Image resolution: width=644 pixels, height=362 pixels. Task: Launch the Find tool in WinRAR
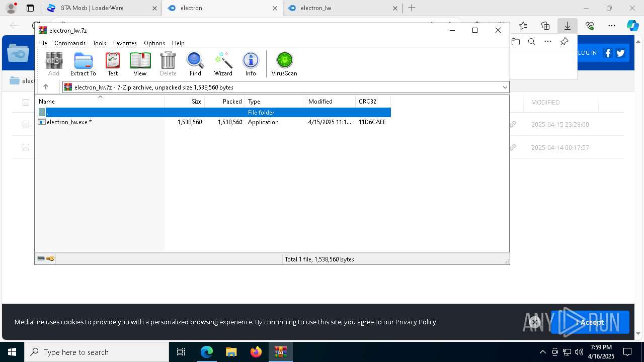[x=195, y=64]
